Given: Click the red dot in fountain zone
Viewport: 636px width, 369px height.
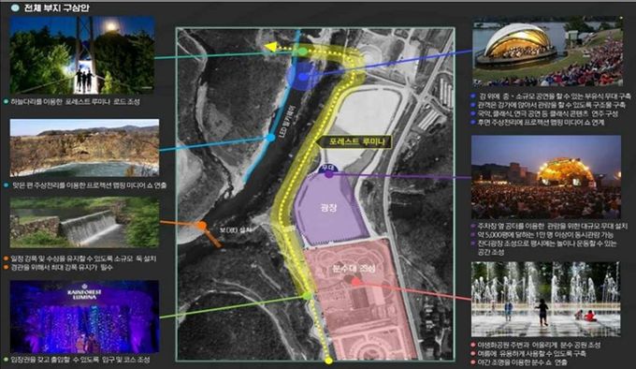Looking at the screenshot, I should [355, 281].
